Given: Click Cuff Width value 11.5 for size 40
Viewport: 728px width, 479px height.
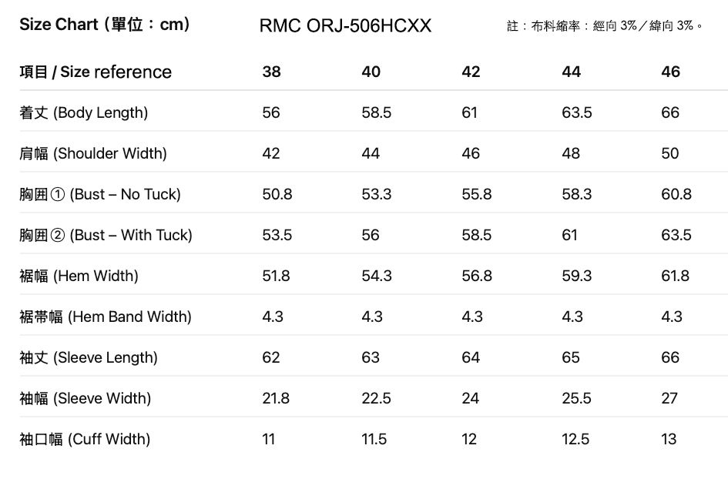Looking at the screenshot, I should tap(374, 440).
